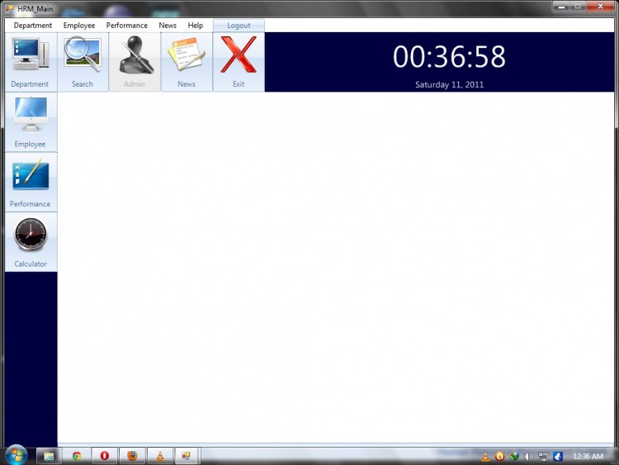The image size is (619, 465).
Task: Open the Department toolbar icon
Action: (30, 56)
